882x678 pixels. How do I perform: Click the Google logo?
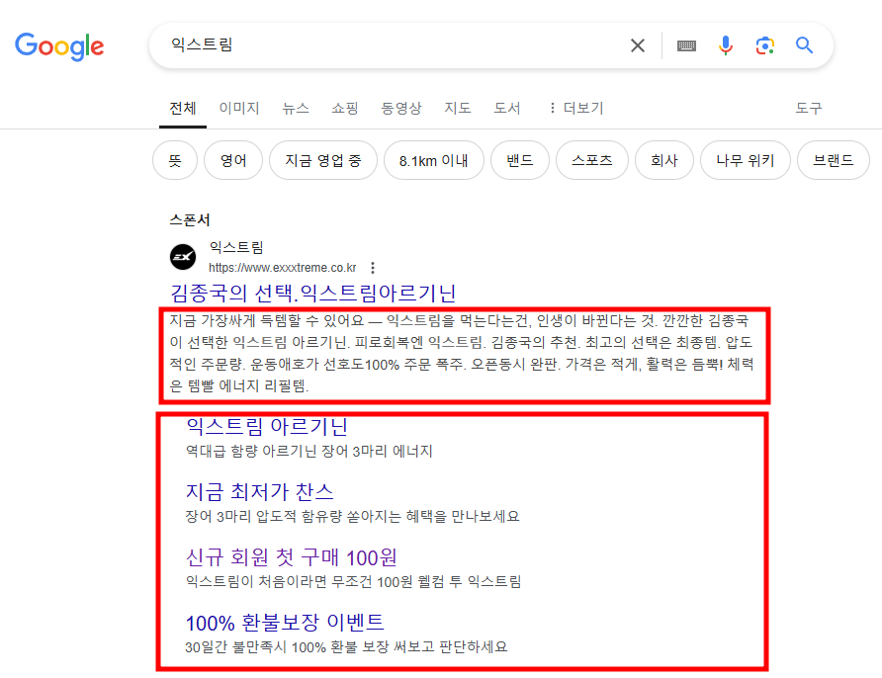tap(59, 46)
